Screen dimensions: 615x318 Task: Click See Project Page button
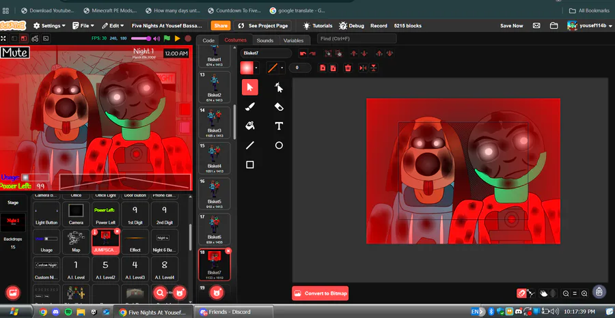click(x=263, y=25)
